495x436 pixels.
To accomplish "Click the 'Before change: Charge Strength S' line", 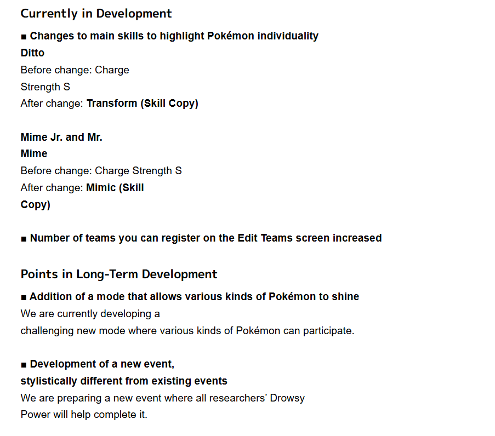I will point(101,171).
